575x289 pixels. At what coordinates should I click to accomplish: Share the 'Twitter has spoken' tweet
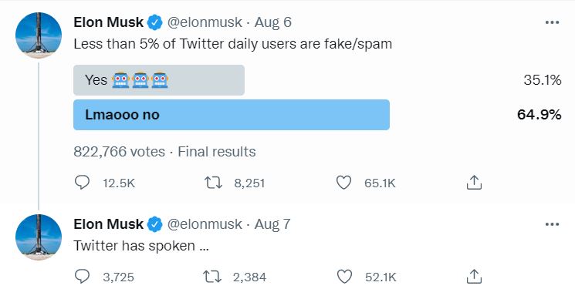474,277
